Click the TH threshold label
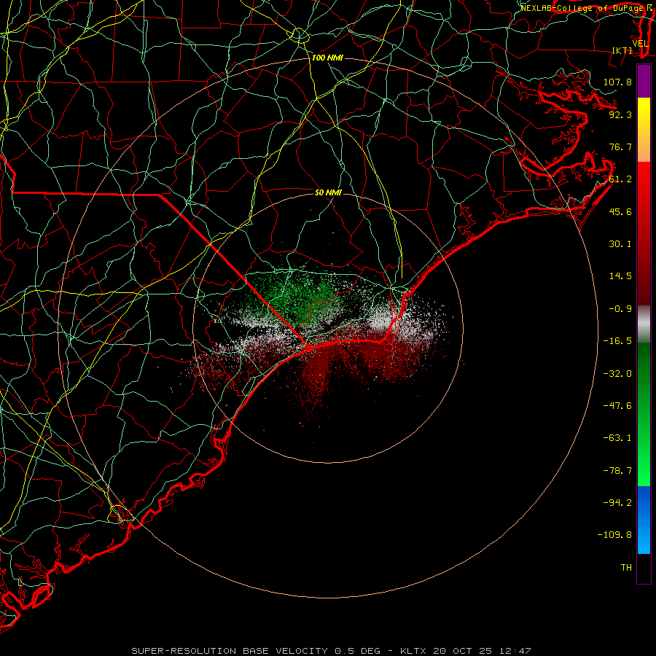Image resolution: width=656 pixels, height=656 pixels. click(x=626, y=568)
